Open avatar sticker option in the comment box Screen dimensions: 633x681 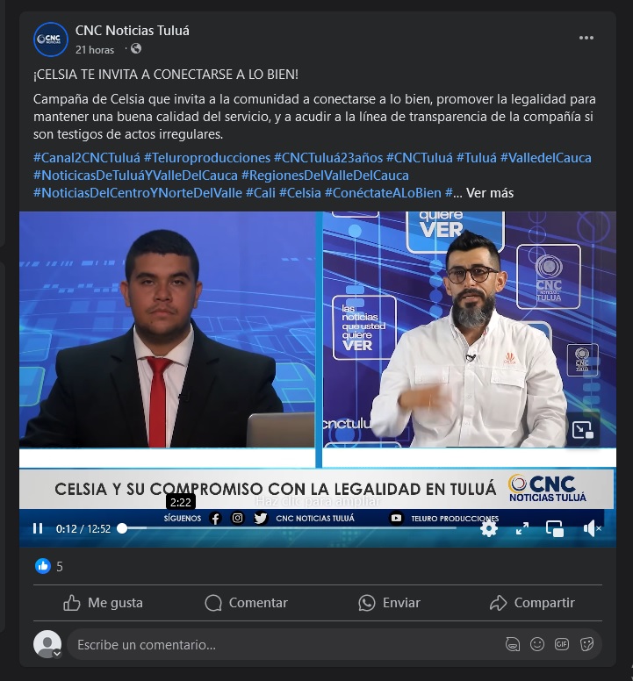[513, 644]
